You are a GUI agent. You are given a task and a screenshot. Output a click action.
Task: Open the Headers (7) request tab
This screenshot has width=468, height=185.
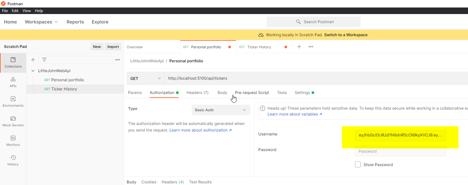(198, 93)
